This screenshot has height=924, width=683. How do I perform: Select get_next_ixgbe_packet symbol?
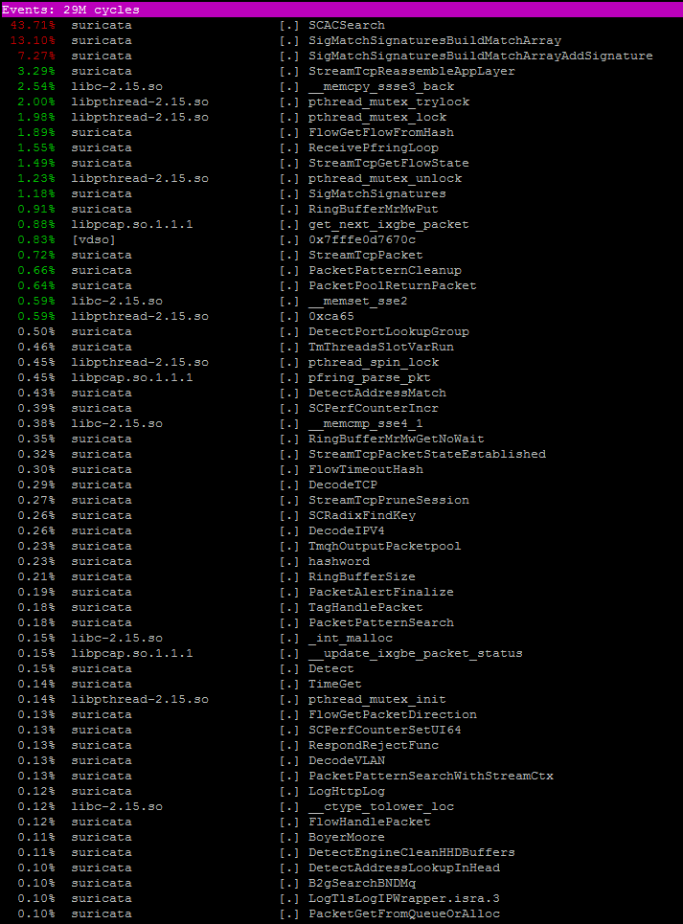tap(389, 224)
